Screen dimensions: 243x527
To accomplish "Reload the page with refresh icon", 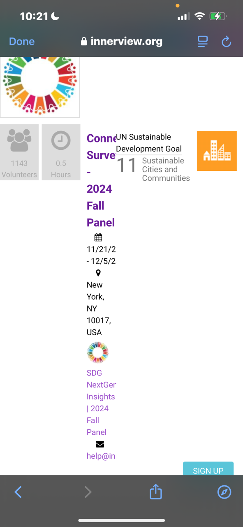I will point(226,42).
